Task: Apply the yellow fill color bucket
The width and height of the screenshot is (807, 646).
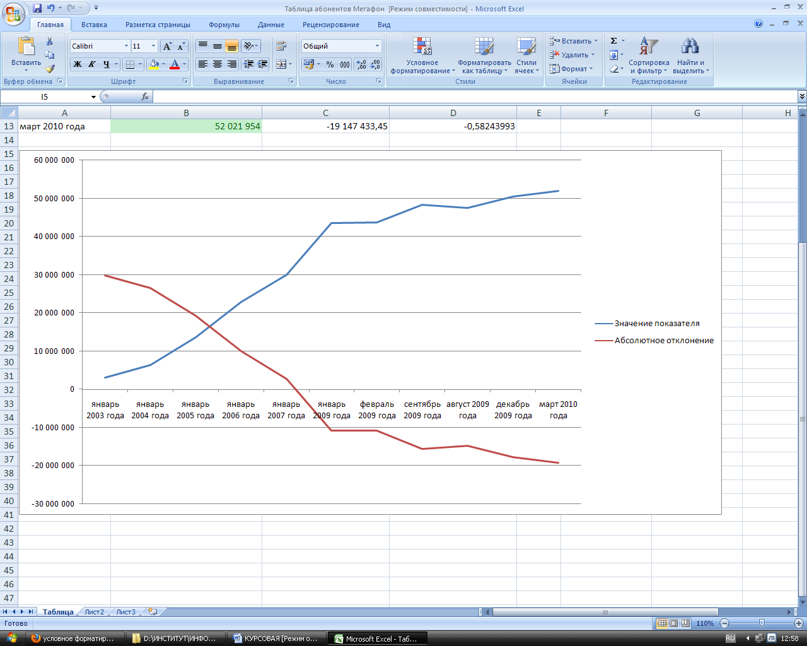Action: point(153,64)
